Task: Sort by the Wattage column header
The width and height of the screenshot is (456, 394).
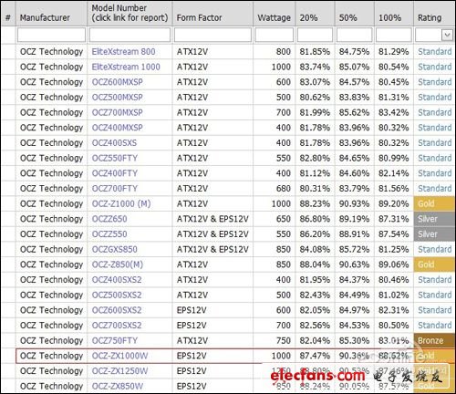Action: pyautogui.click(x=274, y=18)
